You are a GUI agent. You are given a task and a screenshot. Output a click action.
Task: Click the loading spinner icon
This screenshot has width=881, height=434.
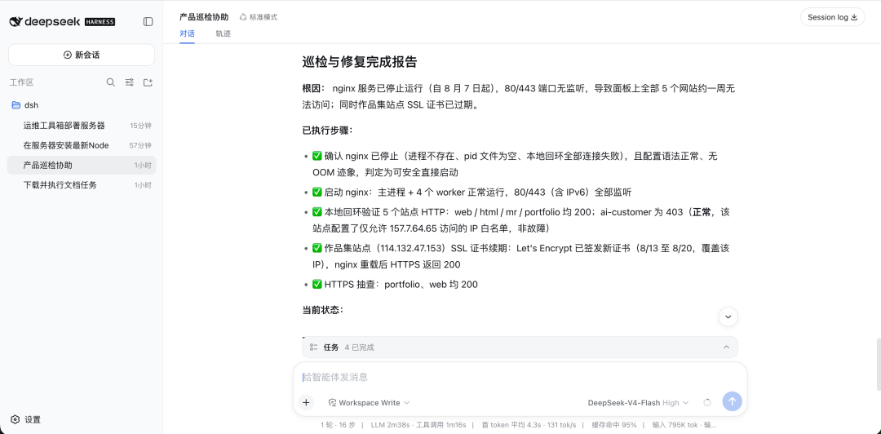[x=707, y=402]
